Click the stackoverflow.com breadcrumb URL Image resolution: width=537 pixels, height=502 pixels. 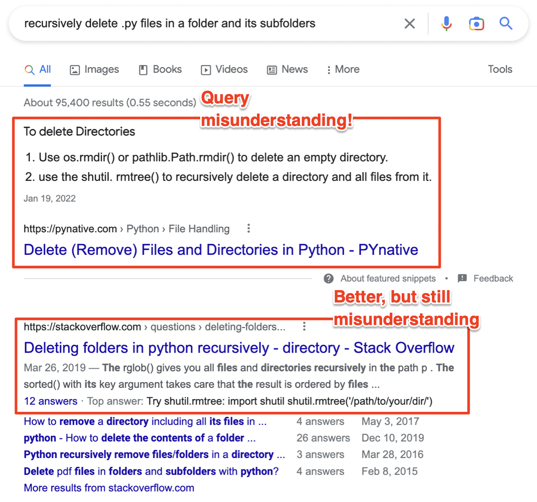tap(154, 327)
